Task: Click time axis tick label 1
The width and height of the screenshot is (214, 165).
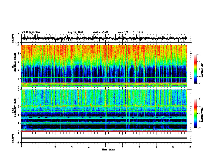Action: pyautogui.click(x=38, y=147)
